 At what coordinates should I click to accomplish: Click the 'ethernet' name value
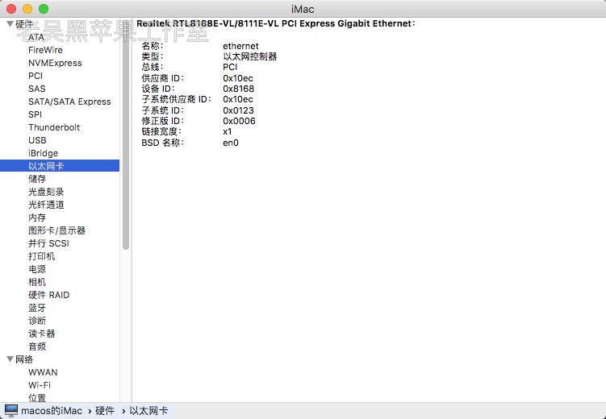coord(240,46)
